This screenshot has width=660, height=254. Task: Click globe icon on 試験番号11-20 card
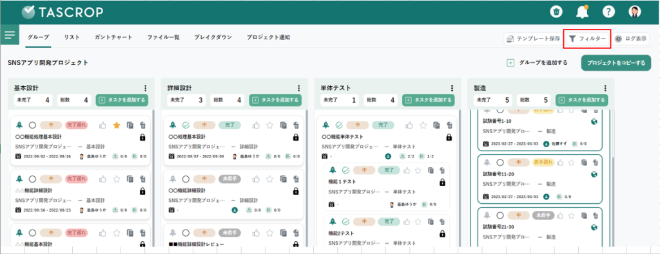click(594, 174)
